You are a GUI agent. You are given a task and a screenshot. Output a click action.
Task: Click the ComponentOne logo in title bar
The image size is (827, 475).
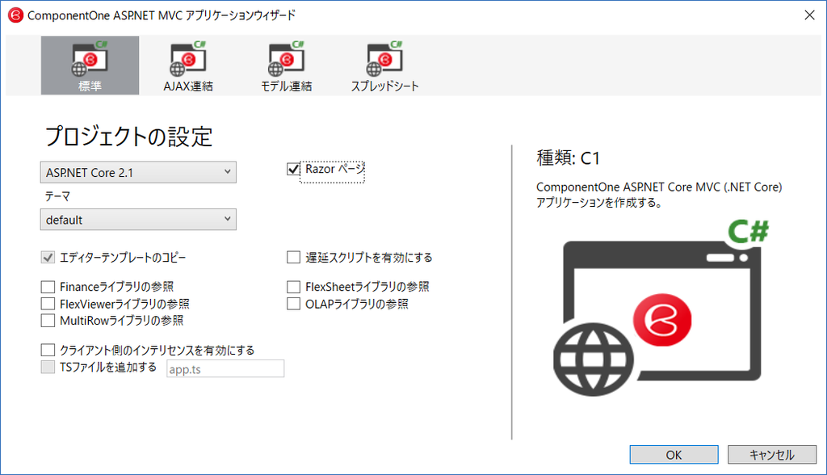click(15, 15)
